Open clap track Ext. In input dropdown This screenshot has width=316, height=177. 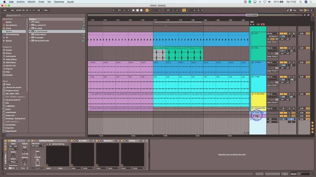[x=273, y=48]
